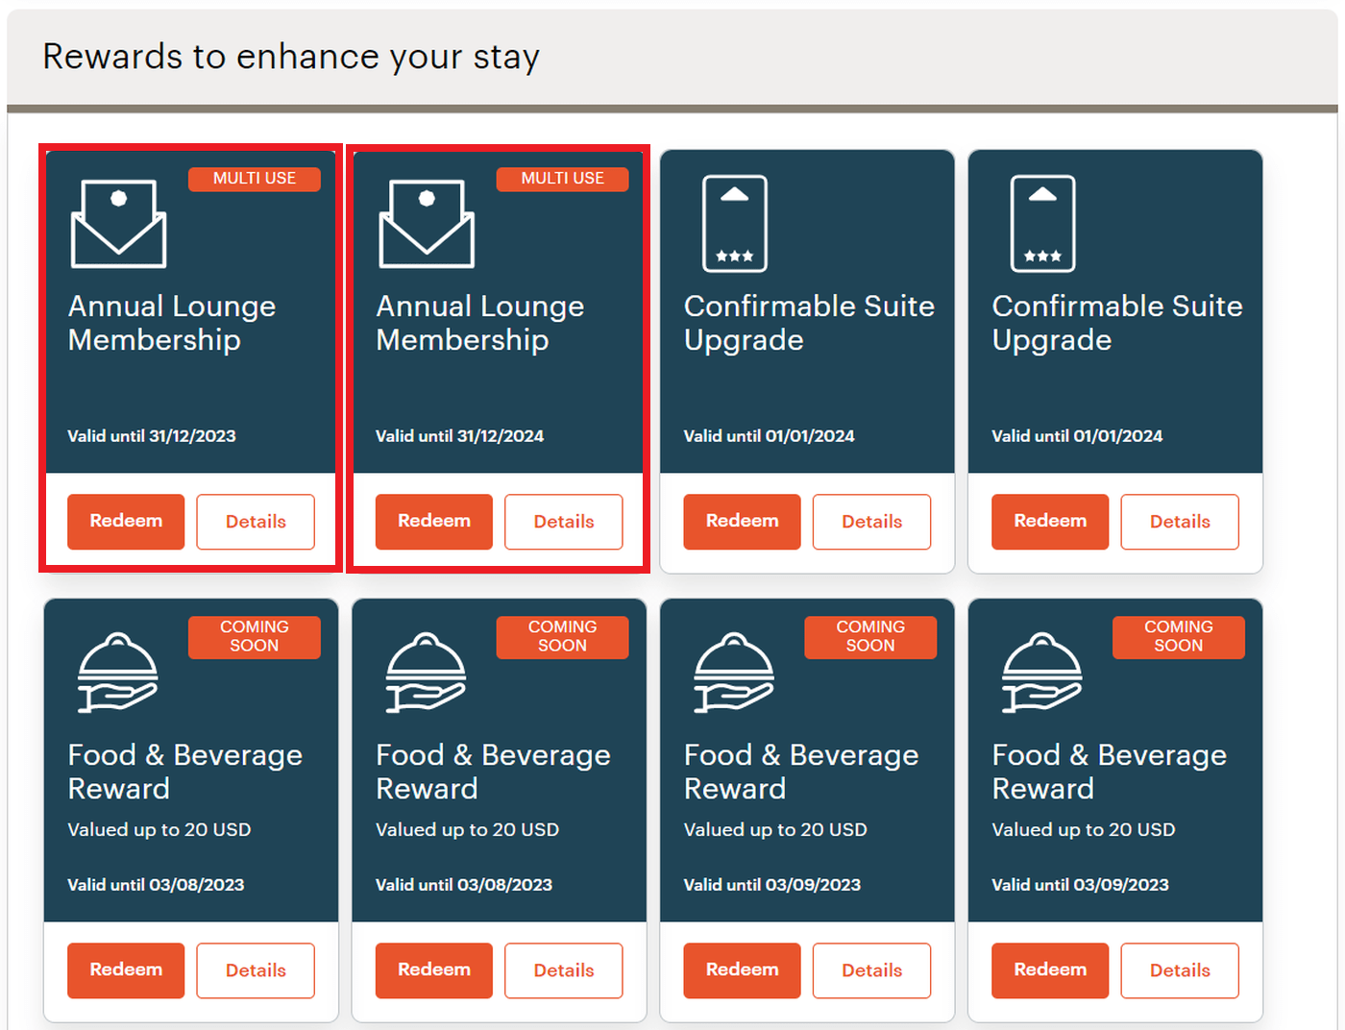Redeem the Food & Beverage Reward valid until 03/08/2023
The image size is (1345, 1030).
[x=125, y=970]
